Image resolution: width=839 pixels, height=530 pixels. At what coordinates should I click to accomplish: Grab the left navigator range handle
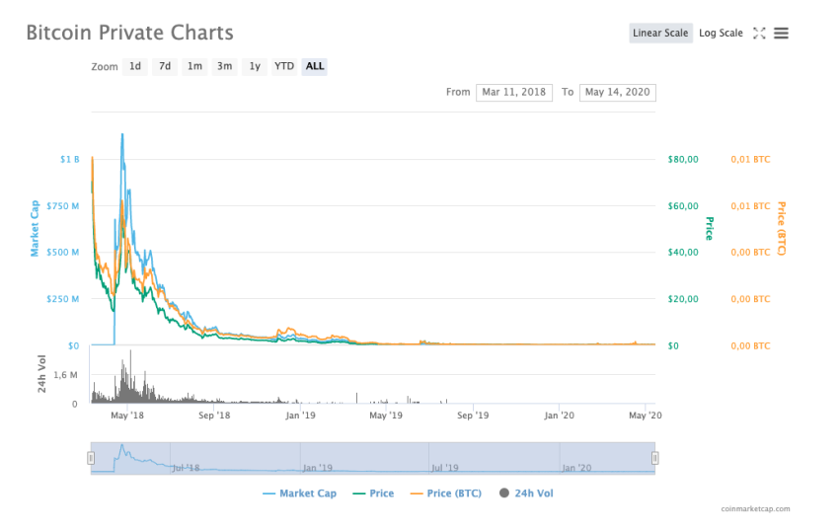pyautogui.click(x=91, y=458)
